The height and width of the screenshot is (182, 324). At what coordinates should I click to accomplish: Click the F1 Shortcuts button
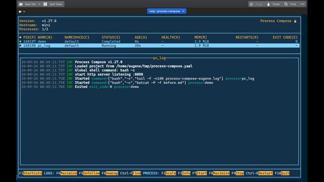click(x=31, y=173)
